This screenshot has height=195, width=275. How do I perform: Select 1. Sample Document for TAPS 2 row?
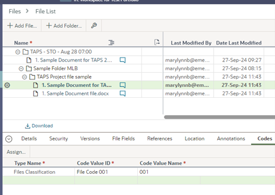pos(73,60)
